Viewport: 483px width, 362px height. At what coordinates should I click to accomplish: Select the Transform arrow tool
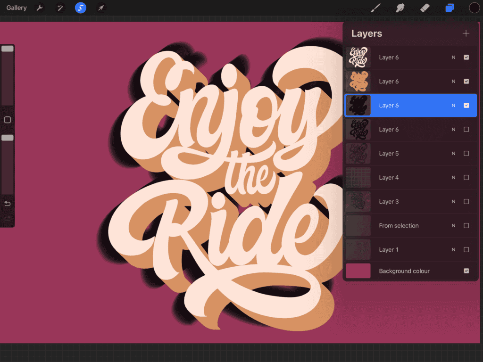(x=100, y=8)
